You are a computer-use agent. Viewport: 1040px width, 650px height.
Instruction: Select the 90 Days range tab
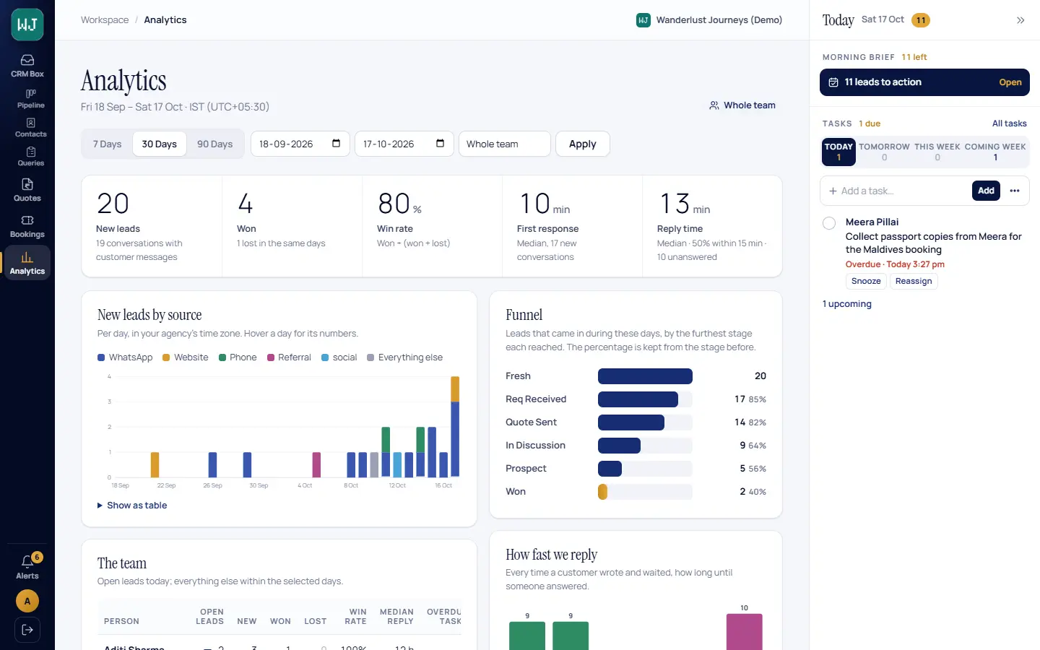tap(214, 144)
